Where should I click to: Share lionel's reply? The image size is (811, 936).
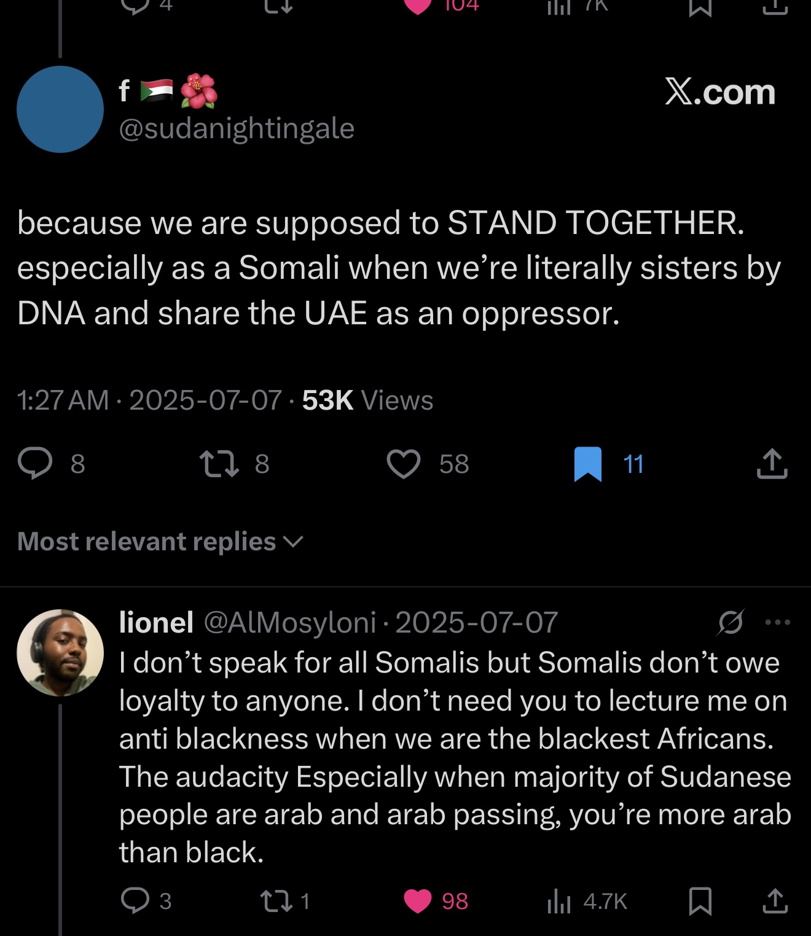[775, 901]
